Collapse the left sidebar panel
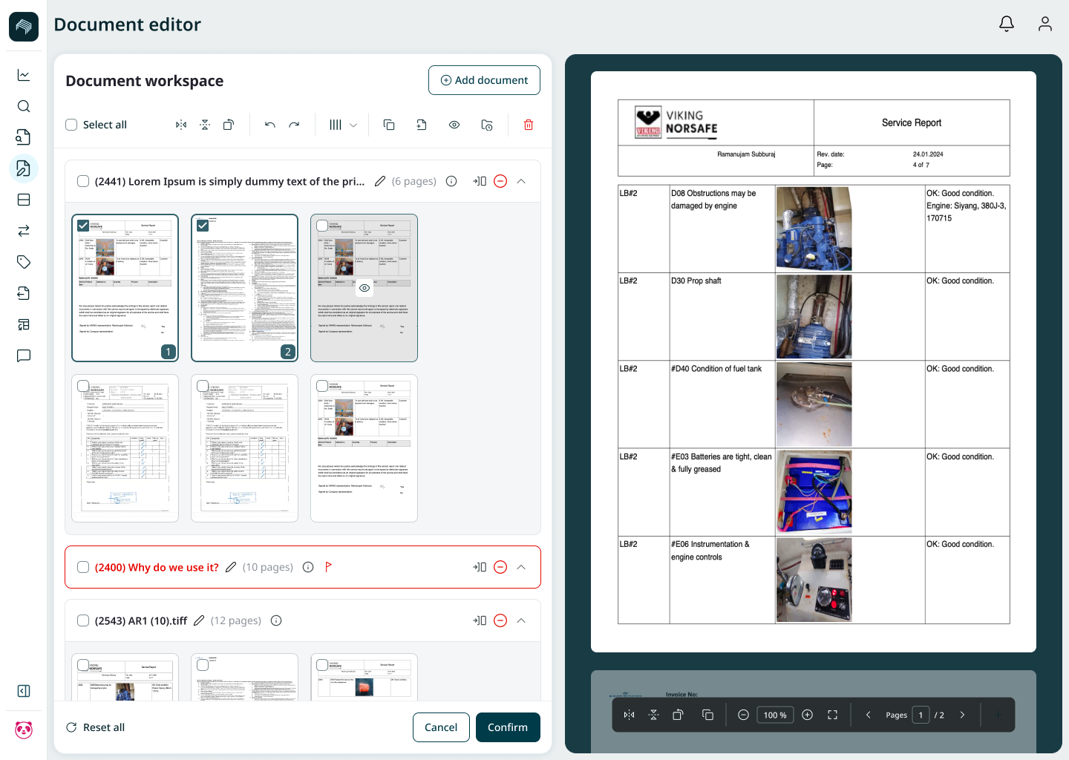This screenshot has height=760, width=1069. click(24, 691)
